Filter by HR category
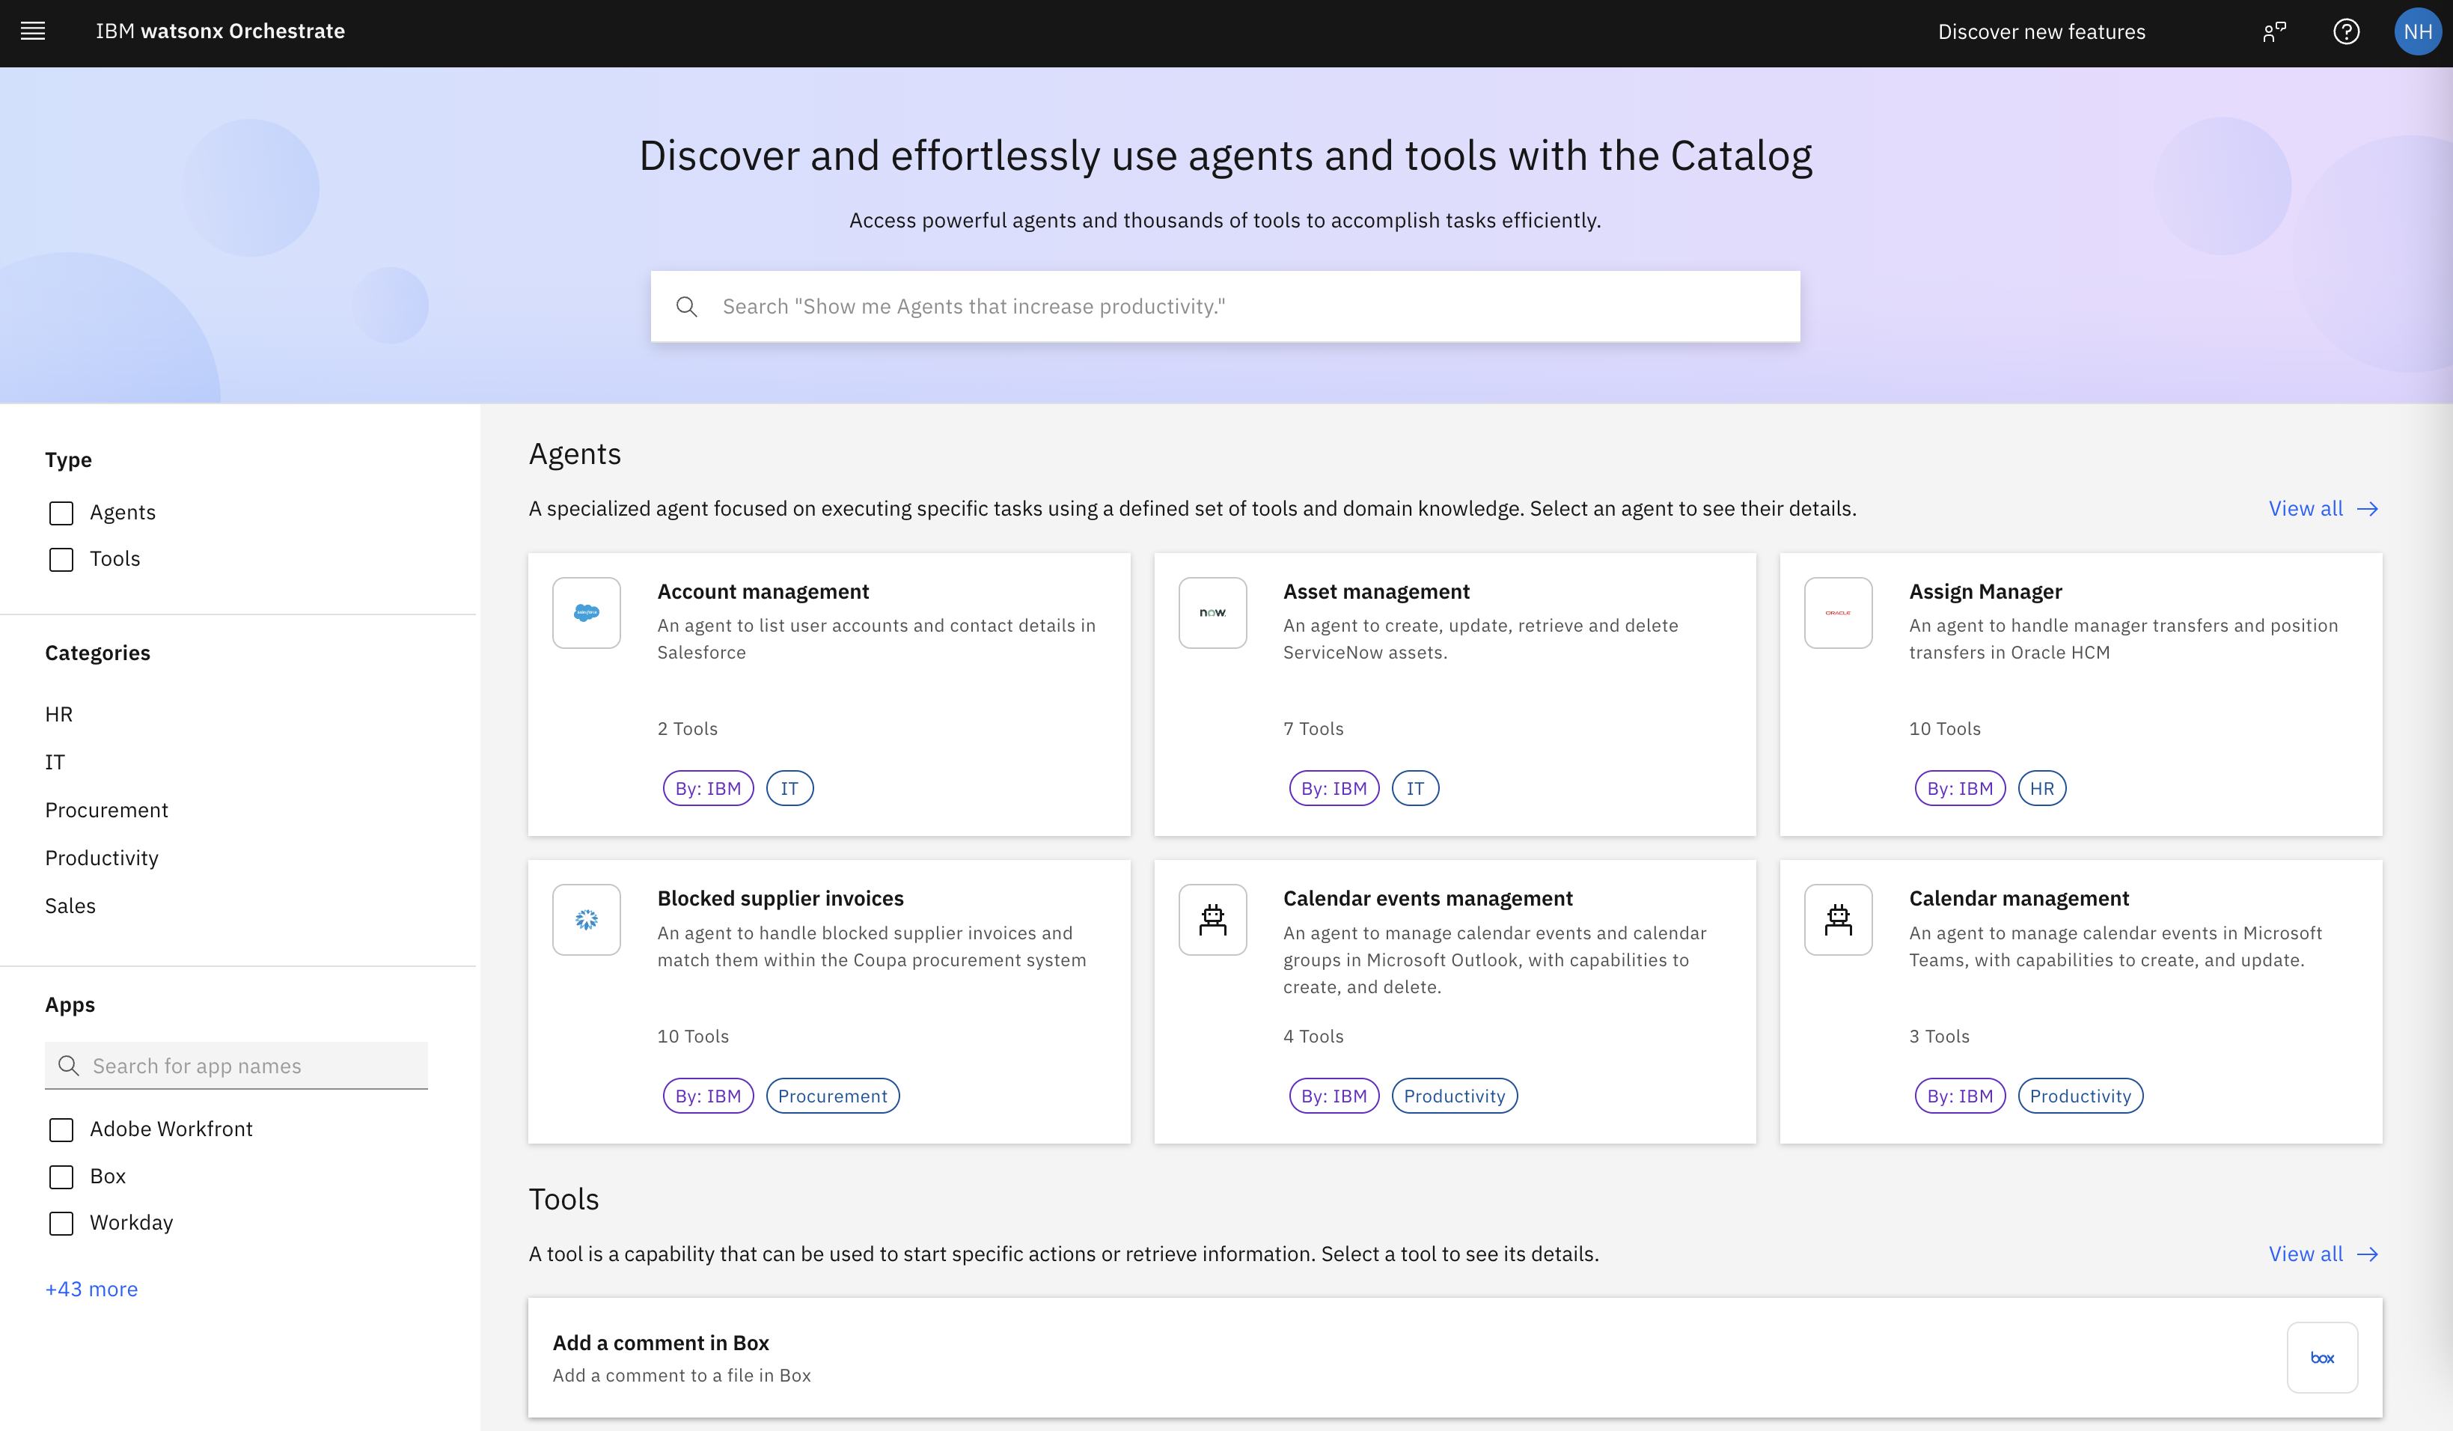The image size is (2453, 1431). click(x=58, y=715)
